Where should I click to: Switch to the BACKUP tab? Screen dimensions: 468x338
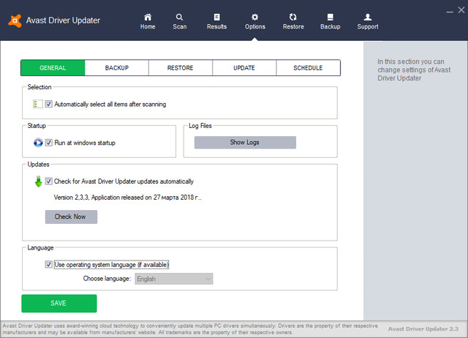tap(116, 68)
